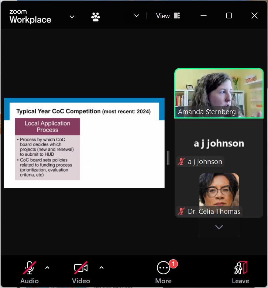The width and height of the screenshot is (268, 288).
Task: Start camera with the Video button
Action: [81, 272]
